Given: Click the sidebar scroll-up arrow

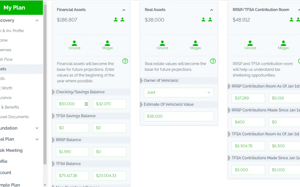Looking at the screenshot, I should pos(45,3).
